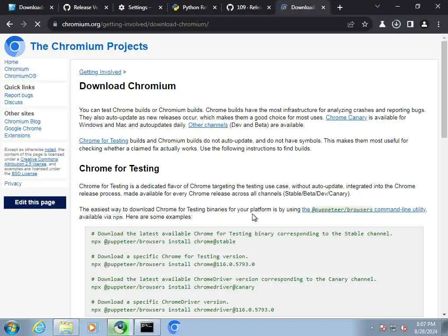Click the scrollbar down arrow
This screenshot has width=448, height=336.
pos(444,315)
